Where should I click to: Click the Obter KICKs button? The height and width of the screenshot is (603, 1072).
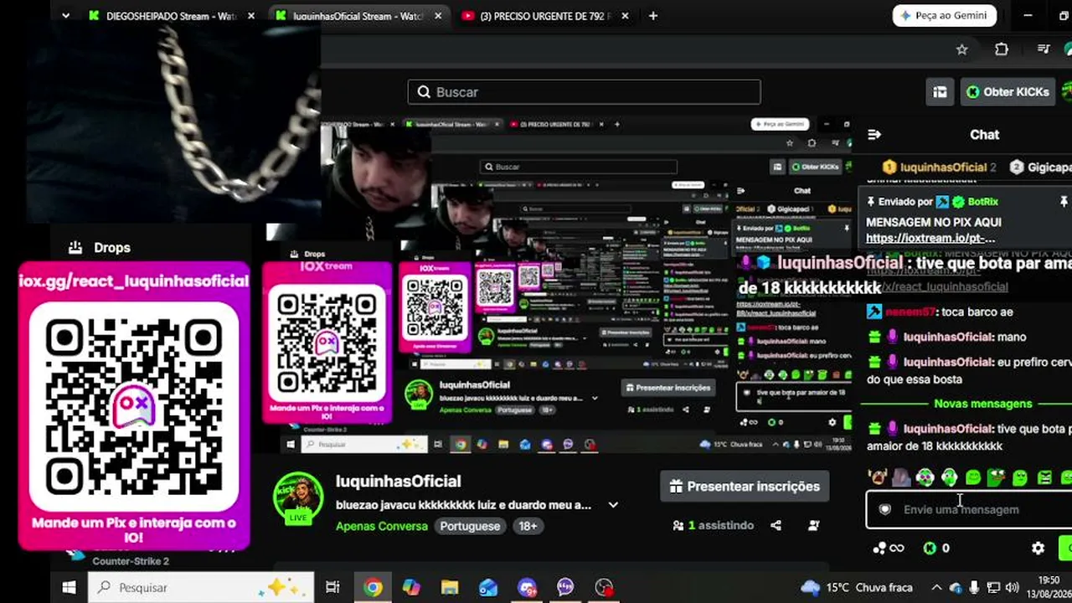click(x=1008, y=92)
